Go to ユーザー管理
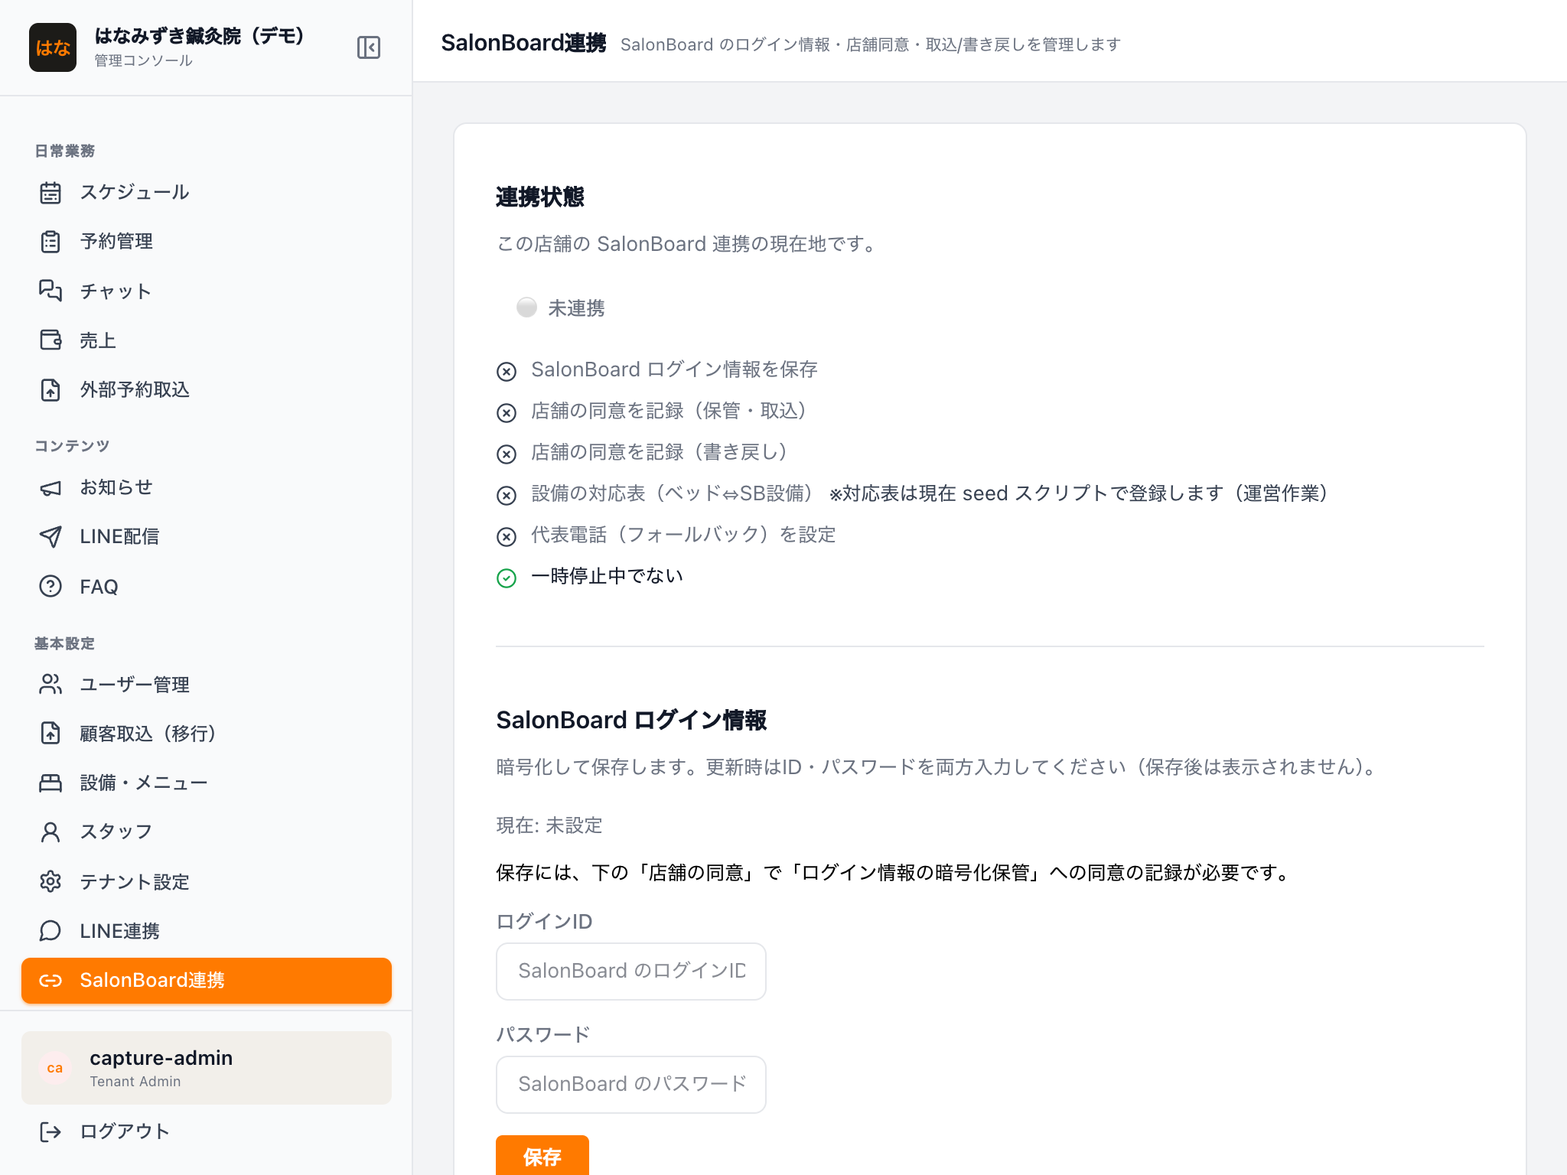 207,684
